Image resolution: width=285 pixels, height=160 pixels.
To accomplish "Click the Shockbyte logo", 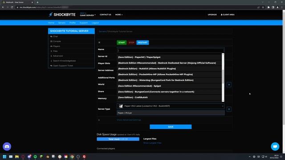I will (62, 15).
